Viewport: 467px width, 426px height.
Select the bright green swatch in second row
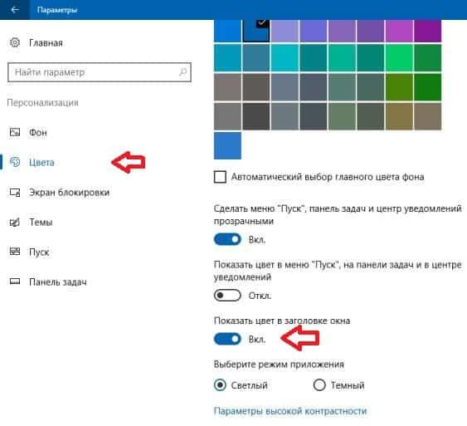point(399,58)
